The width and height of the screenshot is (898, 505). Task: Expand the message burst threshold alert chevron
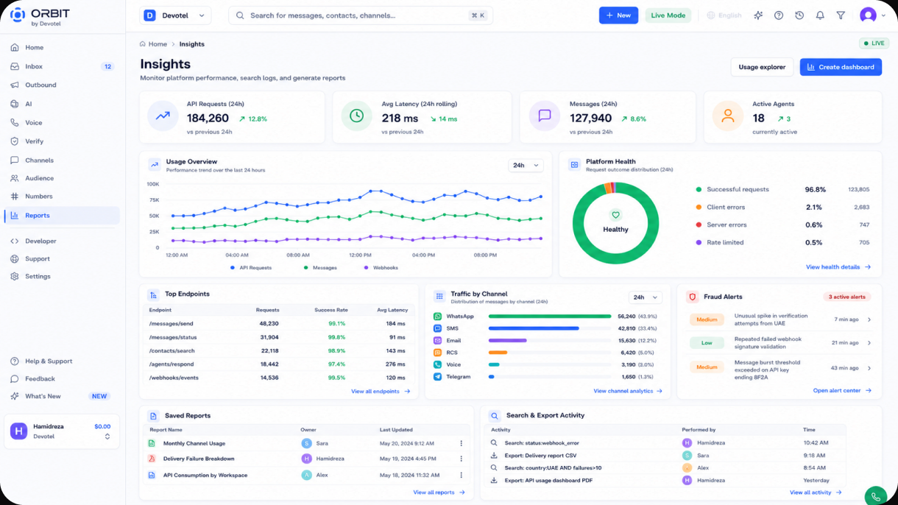click(x=869, y=368)
